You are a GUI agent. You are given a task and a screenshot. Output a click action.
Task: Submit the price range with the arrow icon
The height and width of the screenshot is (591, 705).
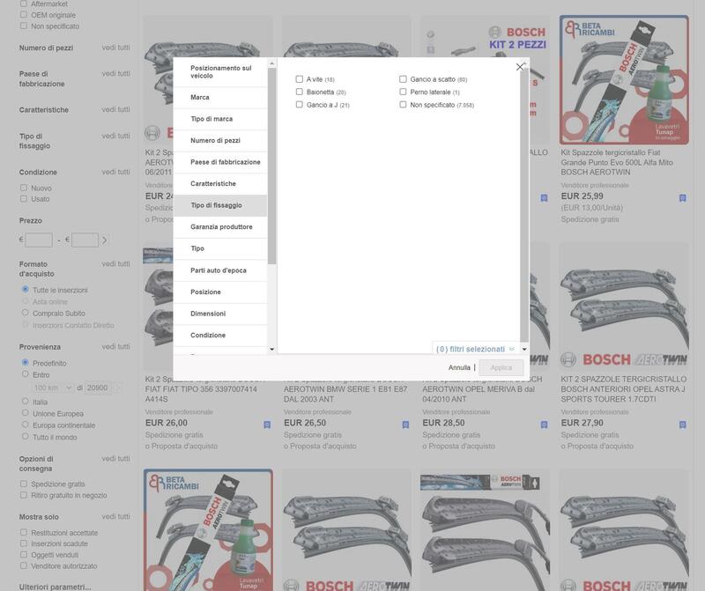pos(104,240)
